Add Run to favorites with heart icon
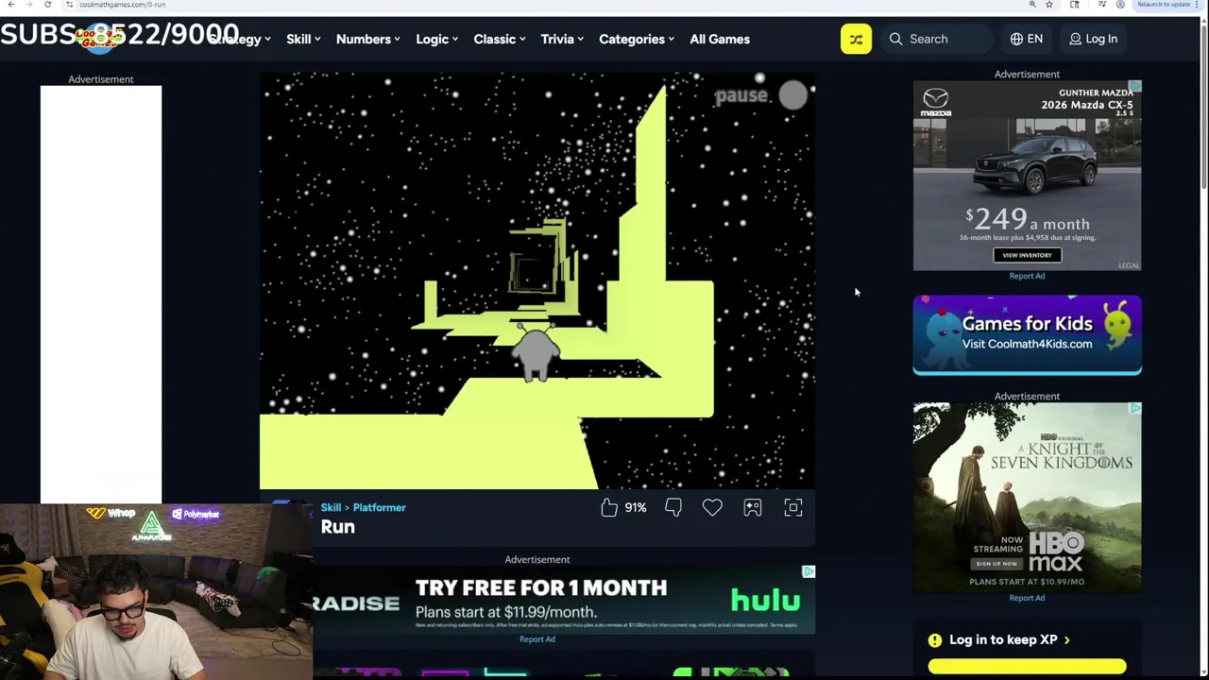 712,508
